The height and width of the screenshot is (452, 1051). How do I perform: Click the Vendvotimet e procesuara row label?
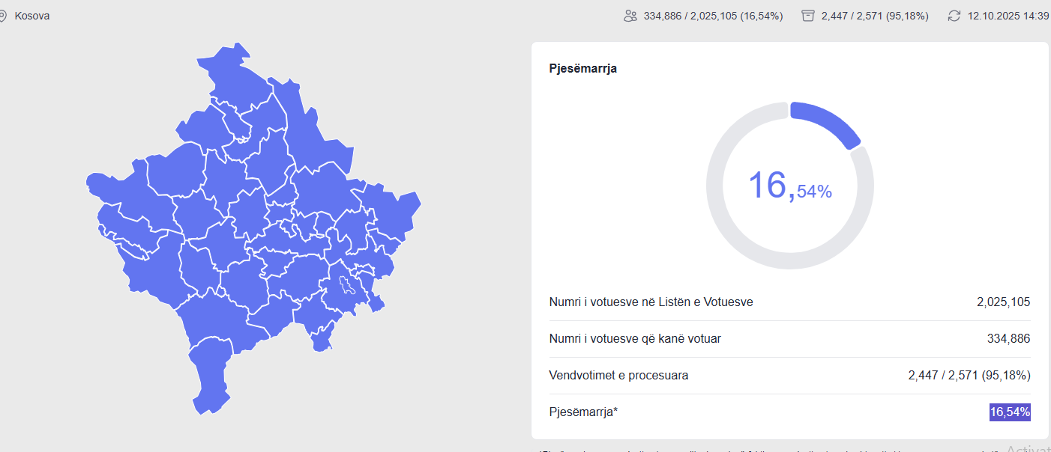618,376
